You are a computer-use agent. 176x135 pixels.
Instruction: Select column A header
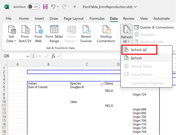[18, 64]
